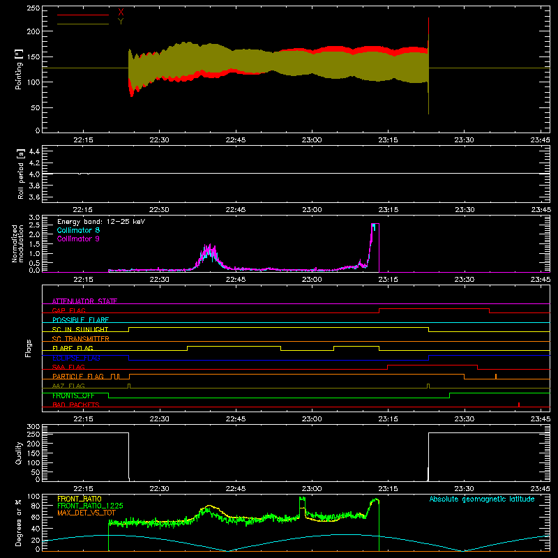Click the 2.5 tick on Normalized modulation axis
This screenshot has height=558, width=558.
tap(34, 225)
